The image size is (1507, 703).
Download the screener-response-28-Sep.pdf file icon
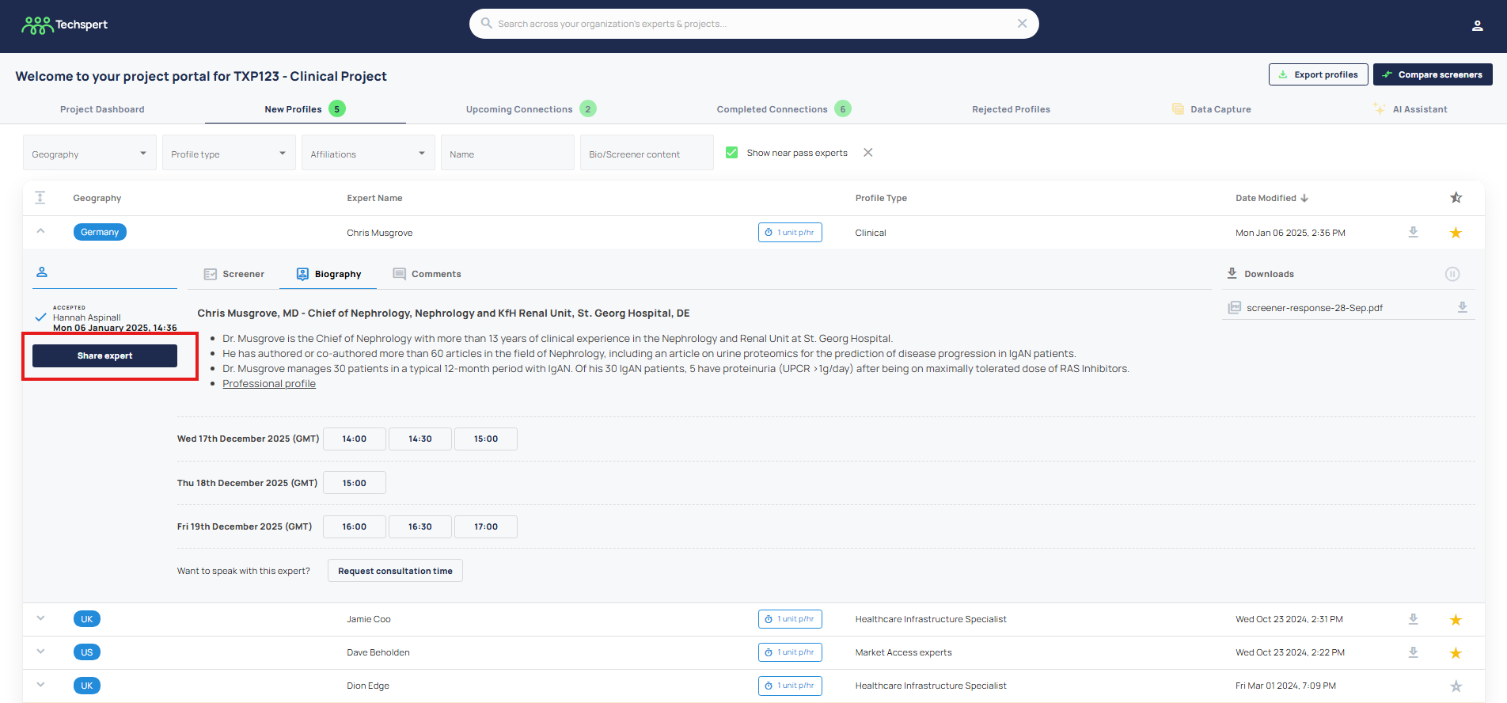tap(1462, 307)
